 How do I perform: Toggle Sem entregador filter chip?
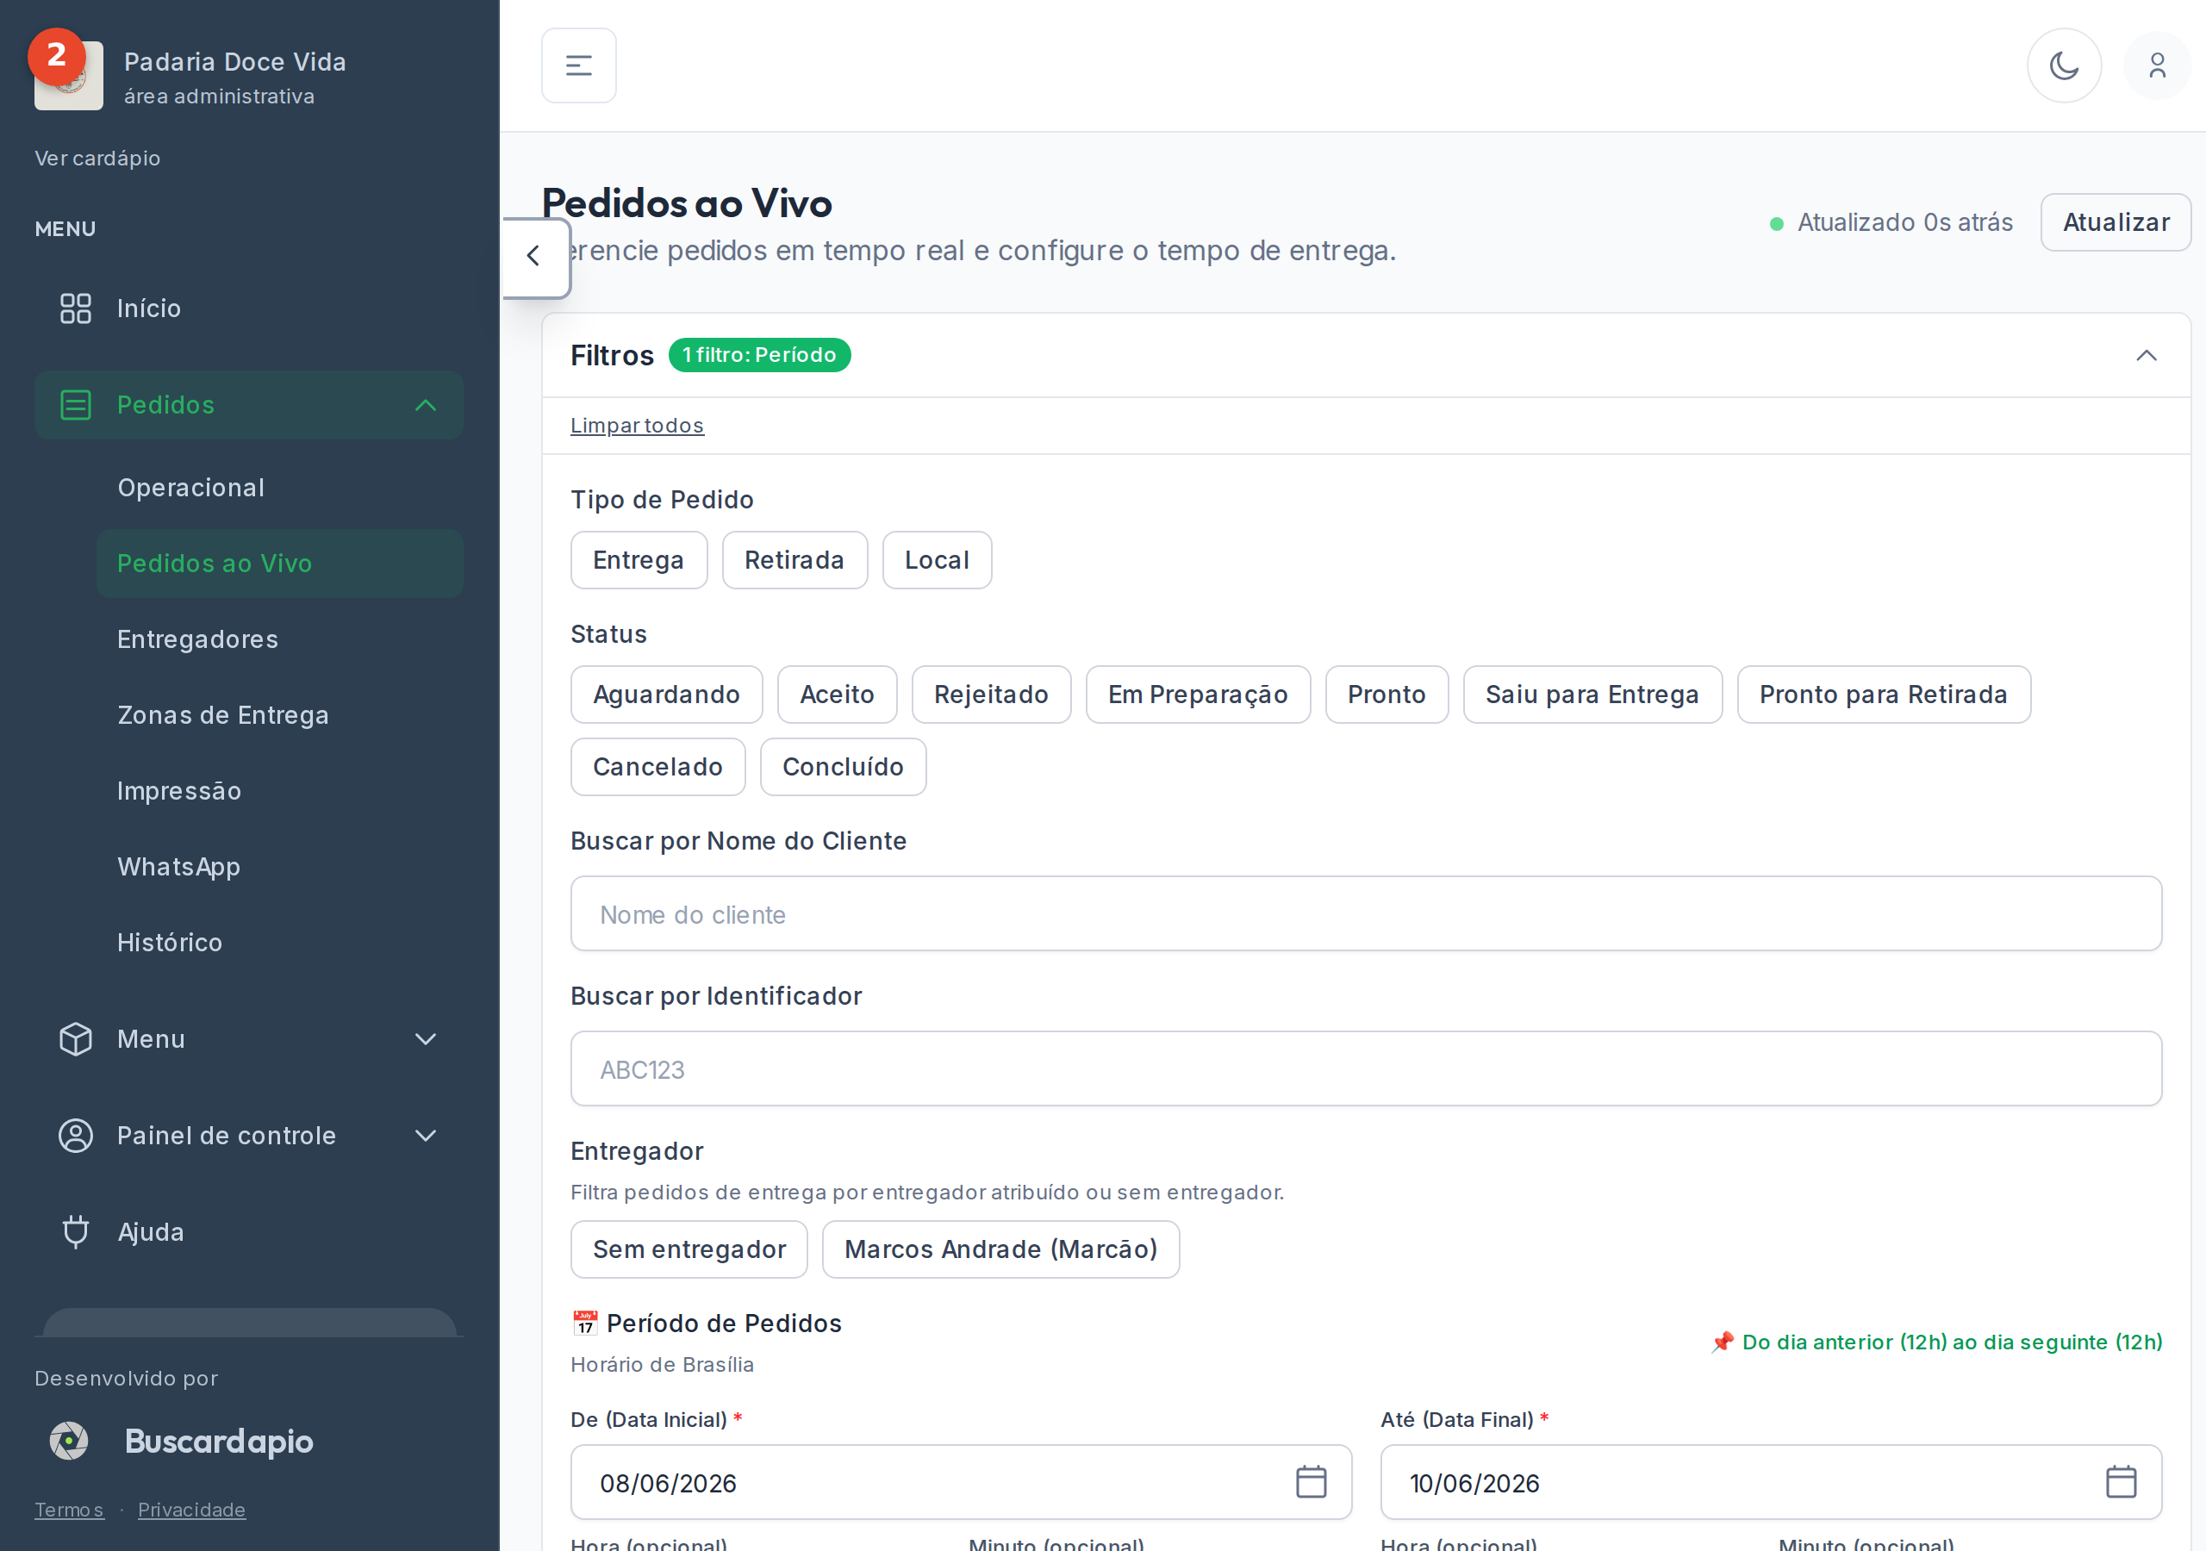pyautogui.click(x=689, y=1249)
